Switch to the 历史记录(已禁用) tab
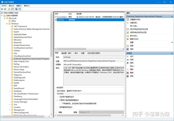Viewport: 174px width, 121px height. pos(94,53)
